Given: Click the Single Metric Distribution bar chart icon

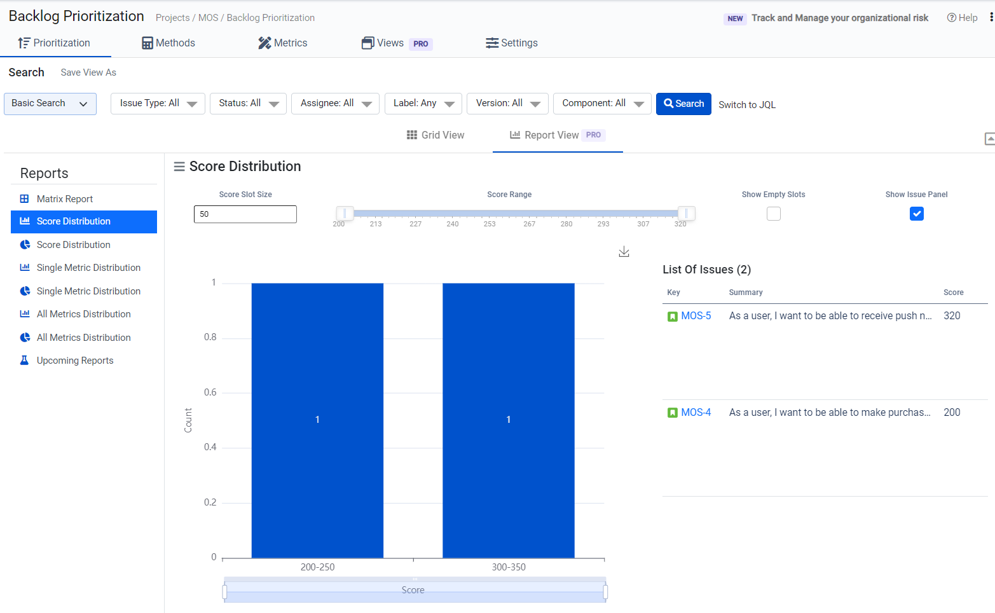Looking at the screenshot, I should [x=25, y=268].
